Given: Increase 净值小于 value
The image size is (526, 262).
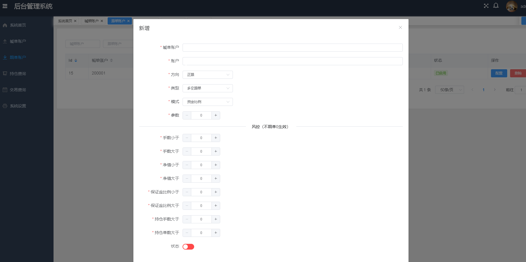Looking at the screenshot, I should (216, 165).
